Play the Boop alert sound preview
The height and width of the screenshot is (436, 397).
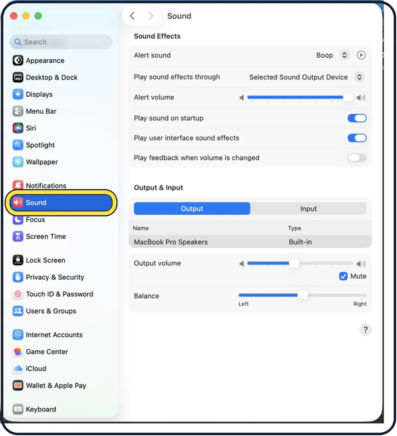[x=361, y=55]
